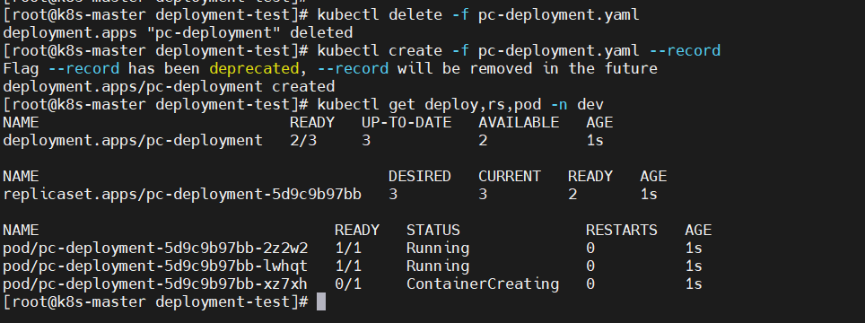The image size is (865, 323).
Task: Click deployment.apps/pc-deployment created message
Action: tap(169, 87)
